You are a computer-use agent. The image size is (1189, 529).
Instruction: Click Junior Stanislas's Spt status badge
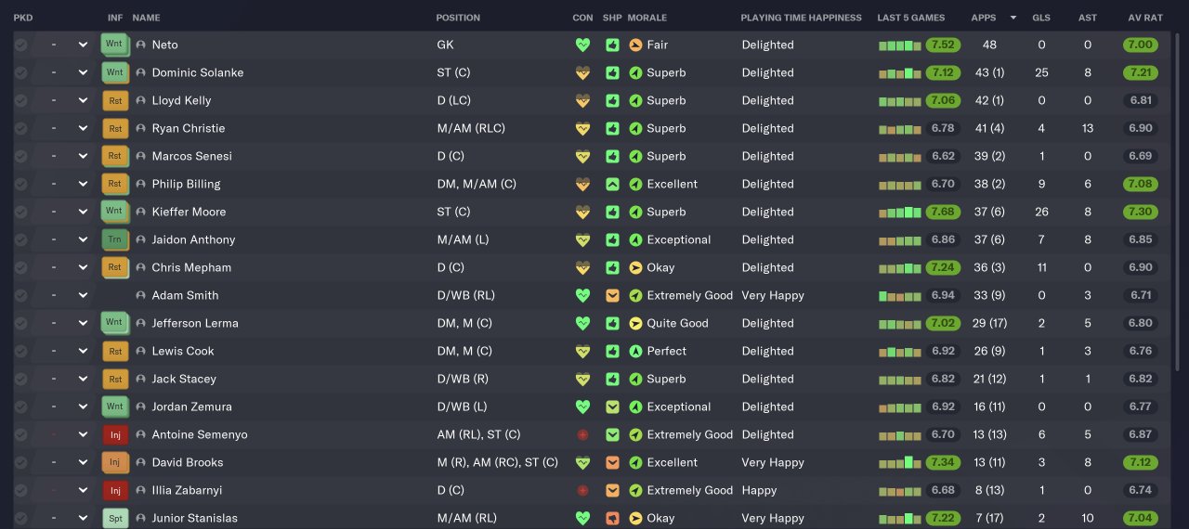coord(114,518)
